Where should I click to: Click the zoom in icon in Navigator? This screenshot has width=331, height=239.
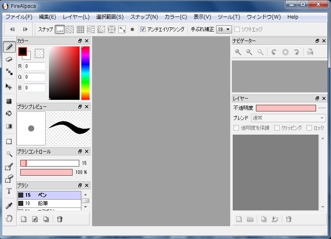238,52
